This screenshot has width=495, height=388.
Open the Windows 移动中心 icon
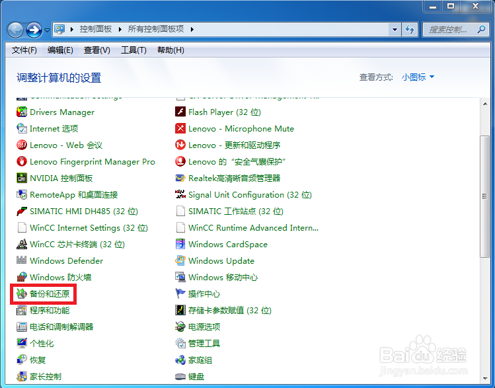pyautogui.click(x=180, y=277)
